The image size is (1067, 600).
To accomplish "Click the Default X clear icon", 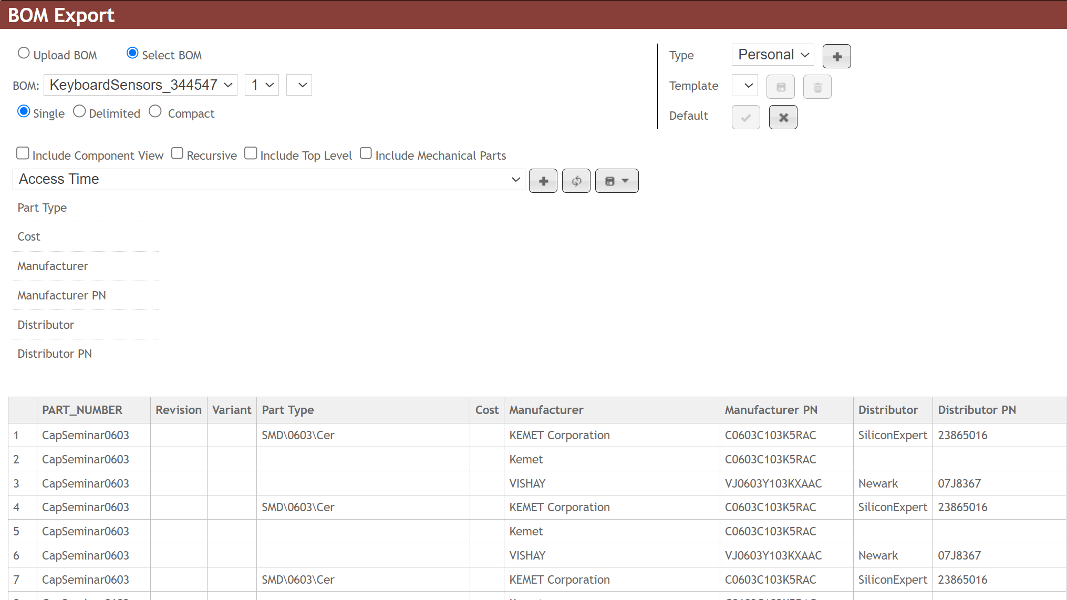I will [x=783, y=118].
